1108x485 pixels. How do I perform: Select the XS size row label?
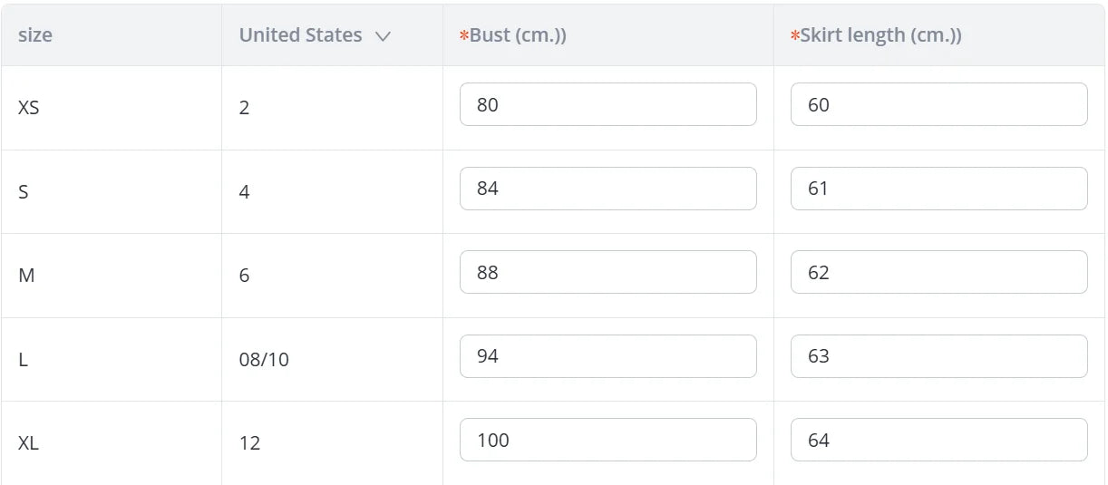[29, 107]
